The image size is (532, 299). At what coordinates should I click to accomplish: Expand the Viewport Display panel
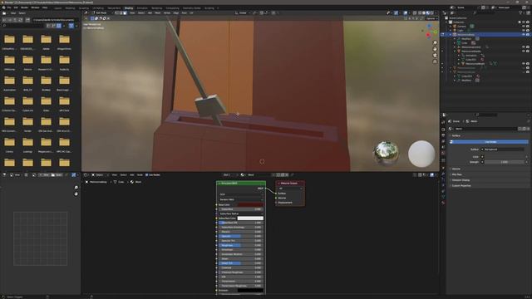point(461,180)
